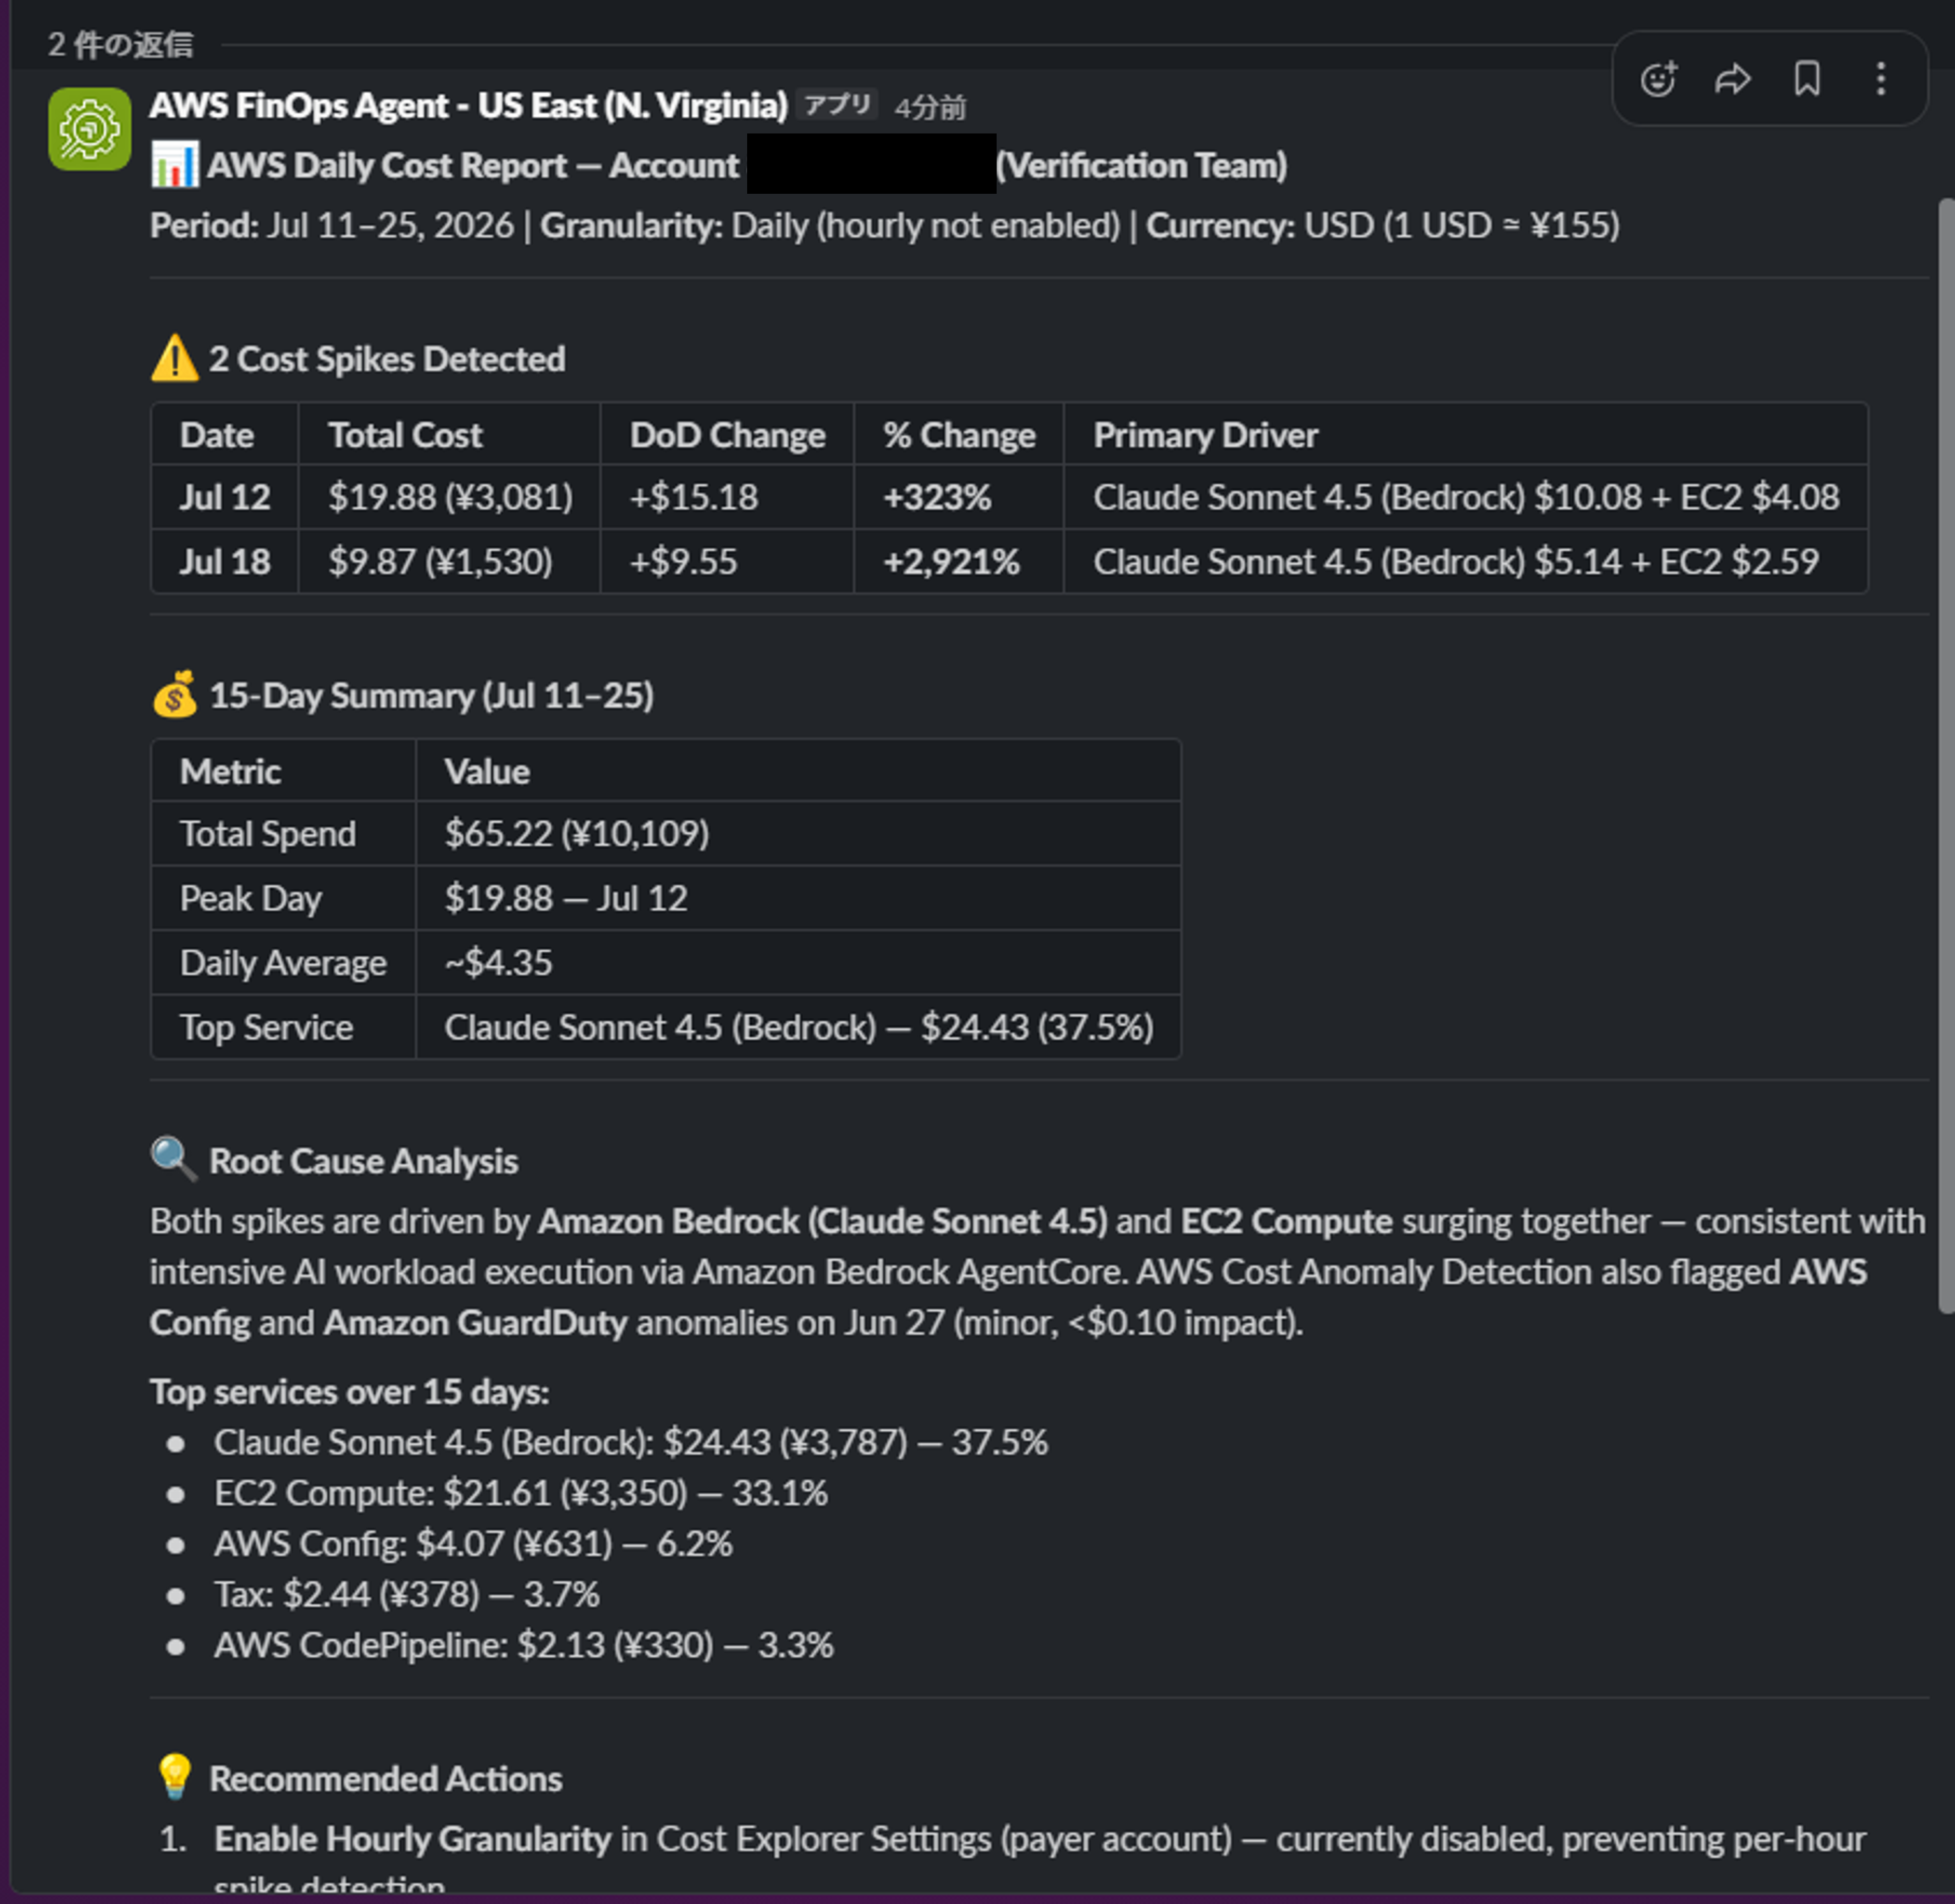Click the アプリ app badge
1955x1904 pixels.
pos(837,105)
